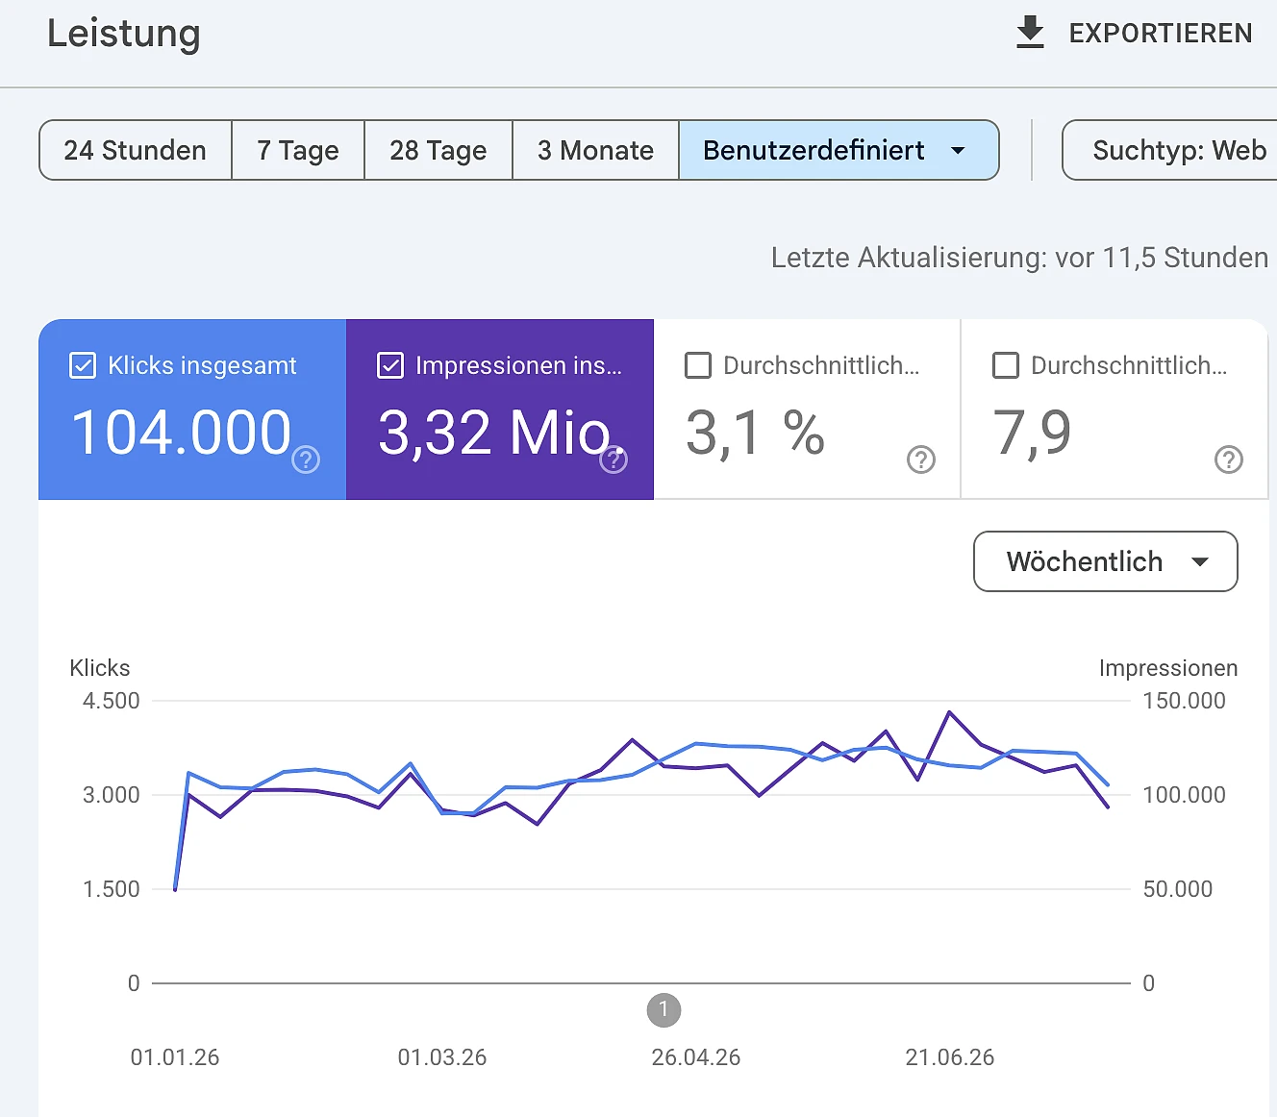Open help icon beside 3,1 % metric
The height and width of the screenshot is (1117, 1277).
coord(921,459)
